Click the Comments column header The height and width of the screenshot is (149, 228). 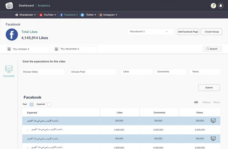pos(159,112)
